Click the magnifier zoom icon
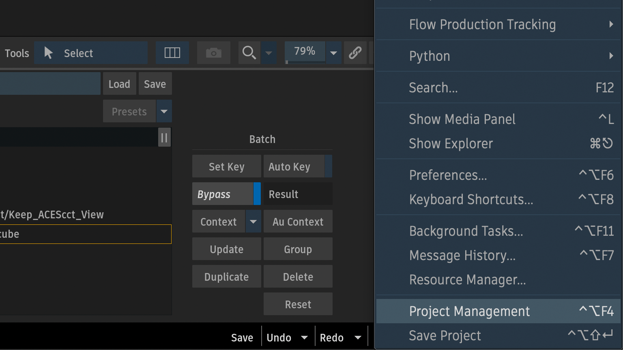This screenshot has height=350, width=623. click(249, 53)
